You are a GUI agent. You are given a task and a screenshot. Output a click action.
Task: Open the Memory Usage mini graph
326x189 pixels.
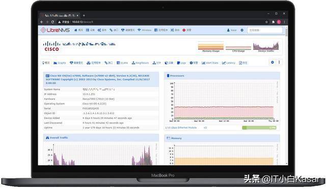210,47
